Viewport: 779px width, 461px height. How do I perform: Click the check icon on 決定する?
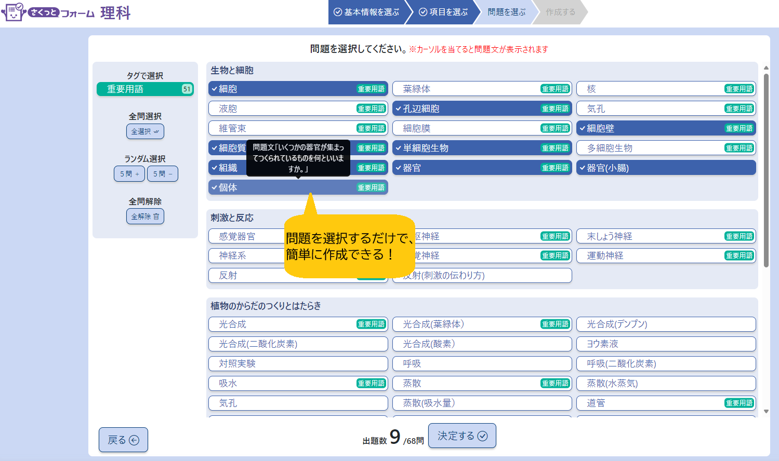point(482,436)
